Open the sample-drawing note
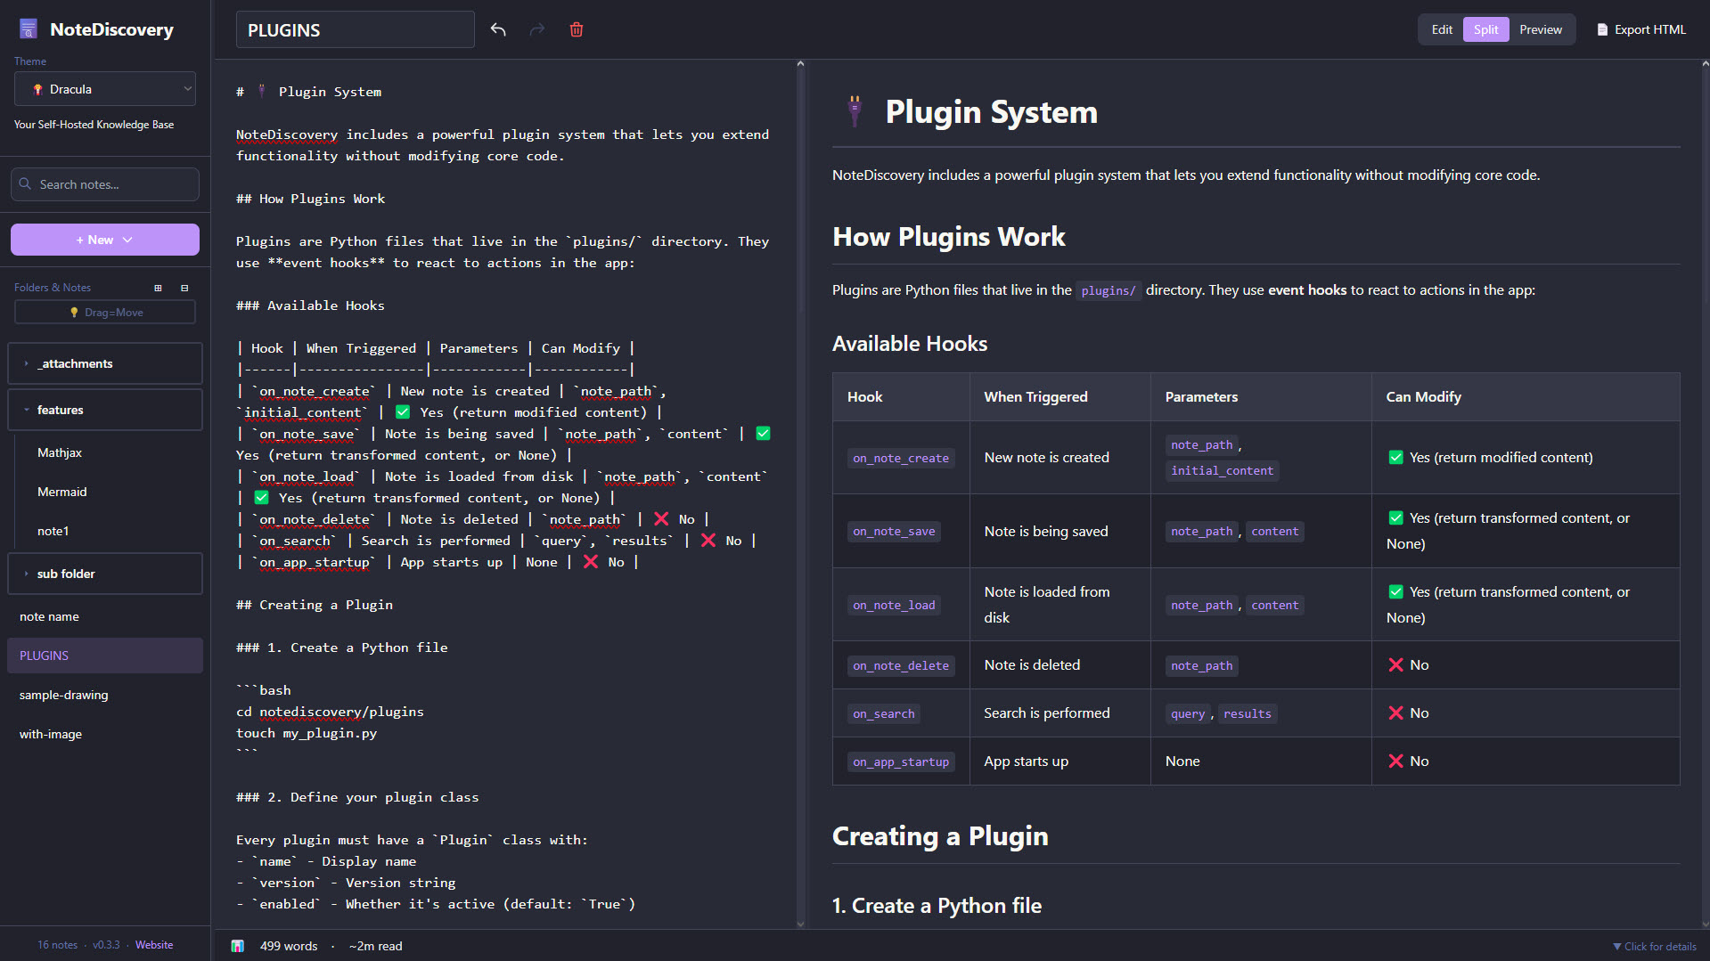 click(63, 695)
